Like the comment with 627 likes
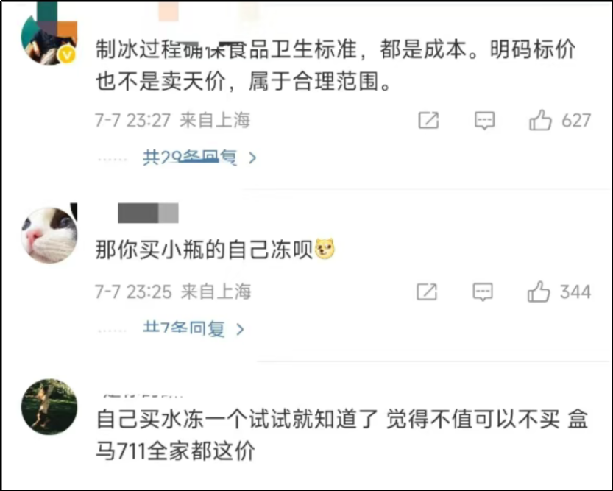 click(541, 120)
